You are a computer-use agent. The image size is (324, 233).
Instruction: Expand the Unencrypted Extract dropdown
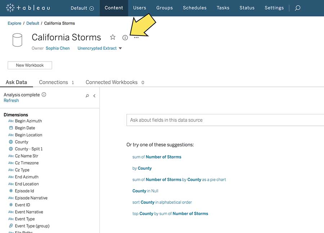tap(100, 48)
